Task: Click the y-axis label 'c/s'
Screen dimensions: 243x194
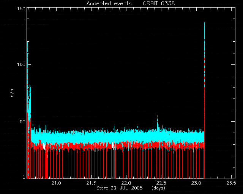Action: [12, 93]
